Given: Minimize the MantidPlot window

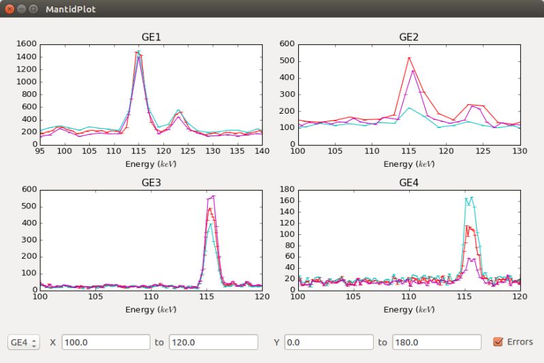Looking at the screenshot, I should pyautogui.click(x=22, y=9).
